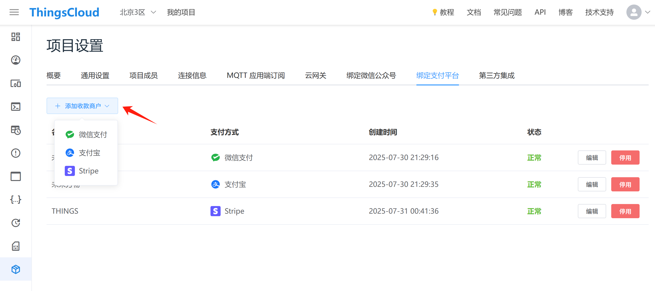Click the THINGS merchant name

click(65, 211)
